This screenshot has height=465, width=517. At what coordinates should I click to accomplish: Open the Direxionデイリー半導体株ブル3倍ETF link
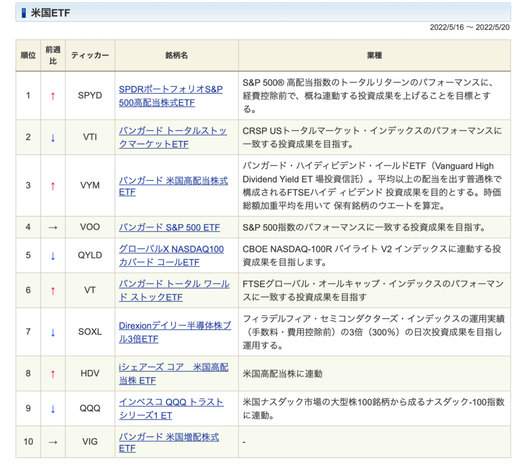175,332
